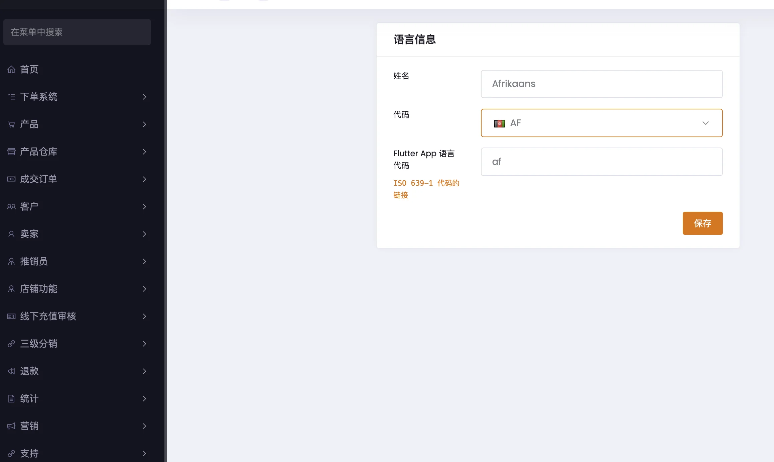This screenshot has width=774, height=462.
Task: Click the link icon beside 三级分销
Action: (11, 344)
